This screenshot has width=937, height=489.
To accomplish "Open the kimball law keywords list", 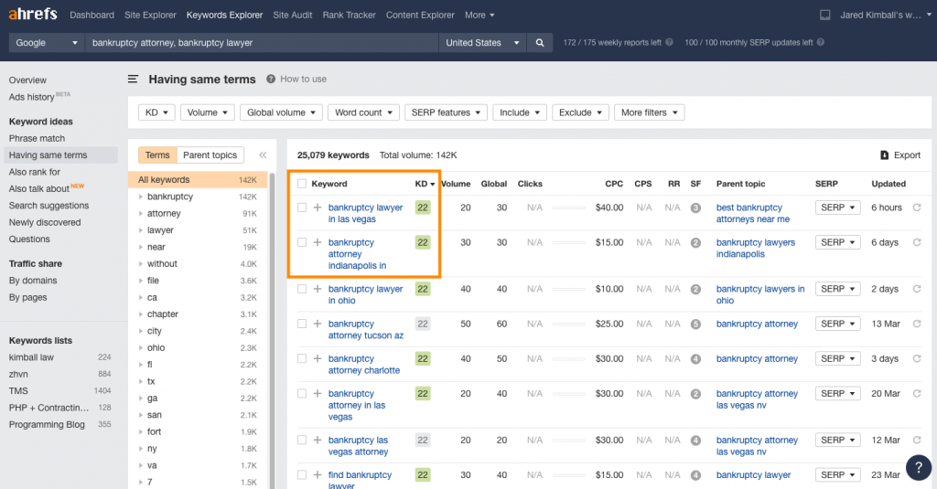I will point(31,357).
